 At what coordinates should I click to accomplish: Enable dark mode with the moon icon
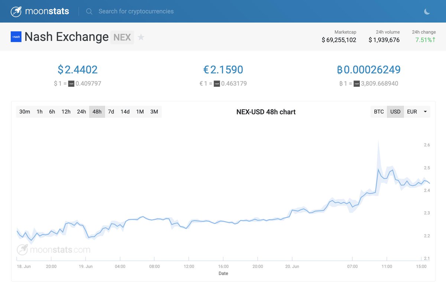coord(427,11)
